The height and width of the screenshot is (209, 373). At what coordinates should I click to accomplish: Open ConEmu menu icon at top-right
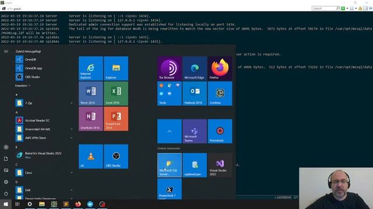point(371,9)
